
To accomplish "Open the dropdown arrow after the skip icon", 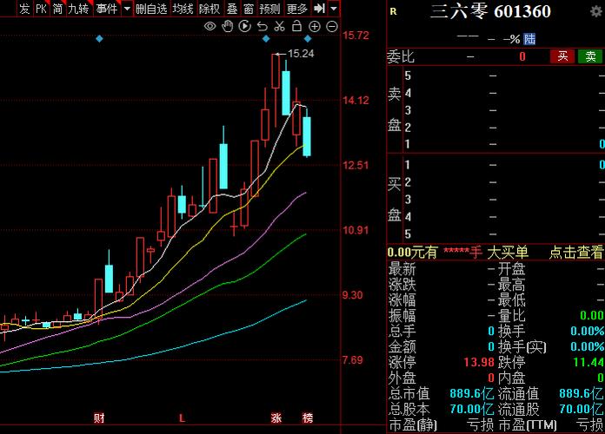I will [x=335, y=9].
